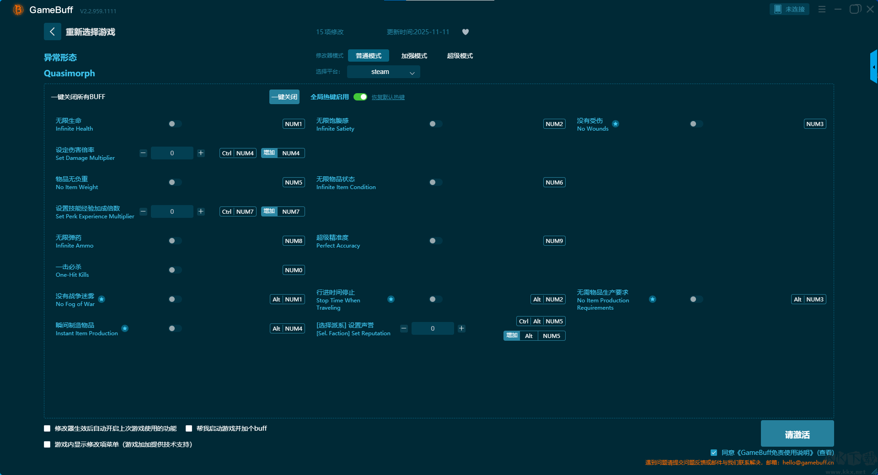Click the back arrow to reselect game
This screenshot has height=475, width=878.
coord(52,32)
